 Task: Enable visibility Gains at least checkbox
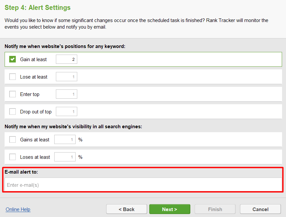(x=12, y=139)
